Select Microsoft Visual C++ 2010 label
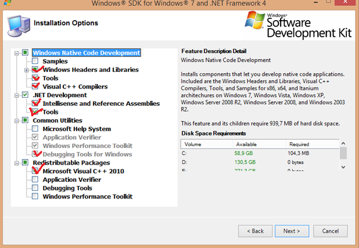 (x=84, y=171)
